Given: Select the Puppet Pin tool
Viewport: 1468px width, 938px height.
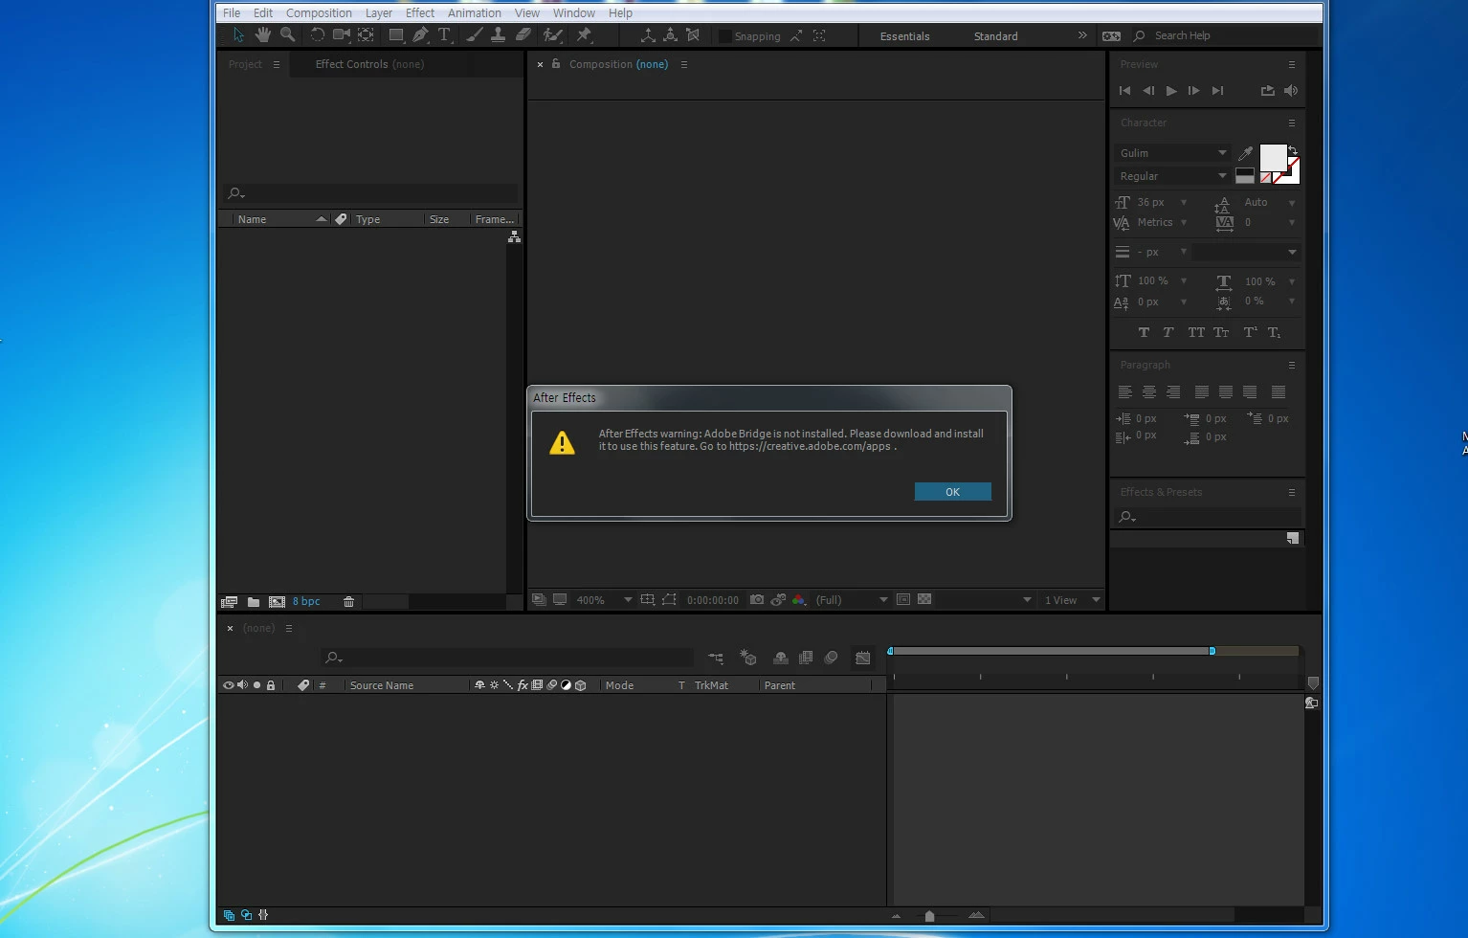Looking at the screenshot, I should [584, 35].
